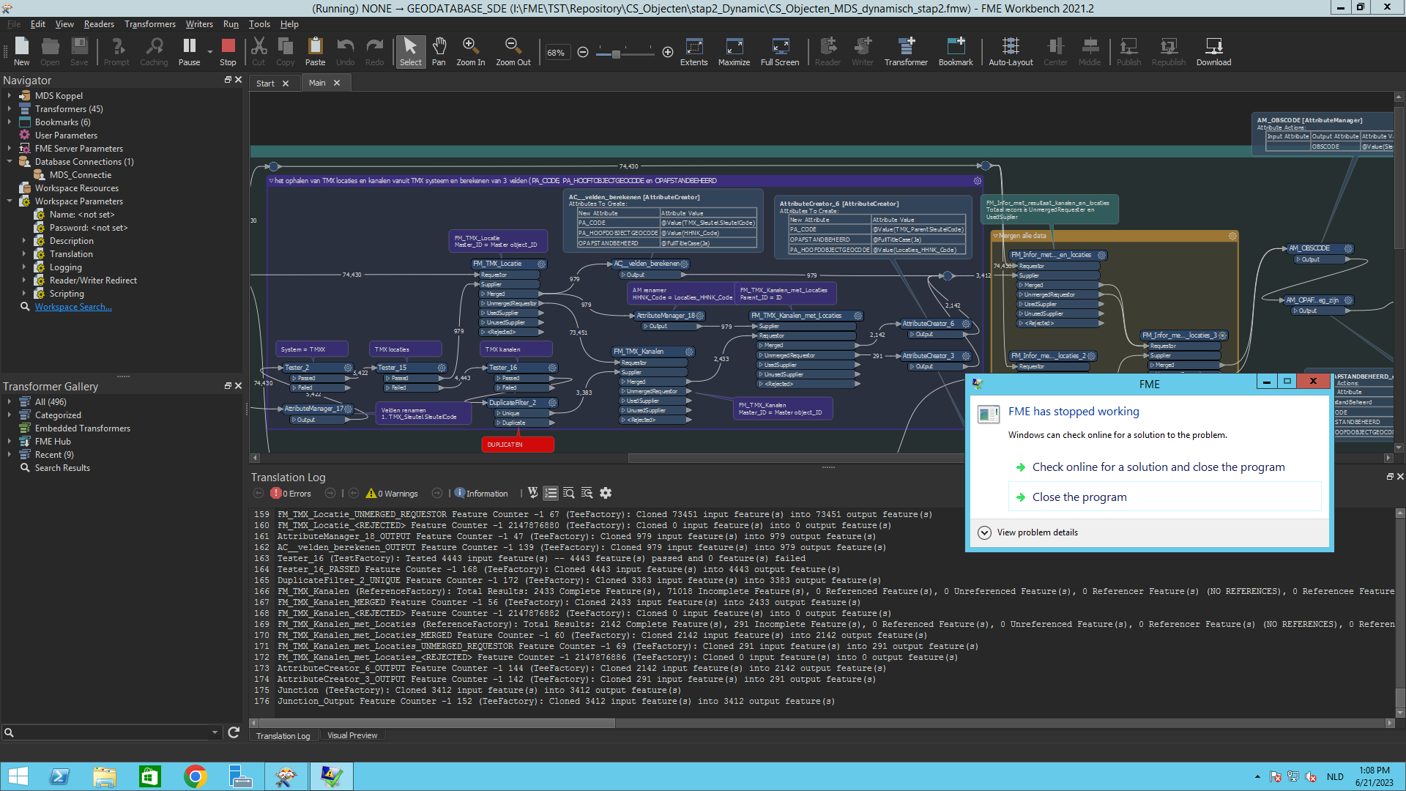Switch to the Start tab
The width and height of the screenshot is (1406, 791).
coord(265,83)
